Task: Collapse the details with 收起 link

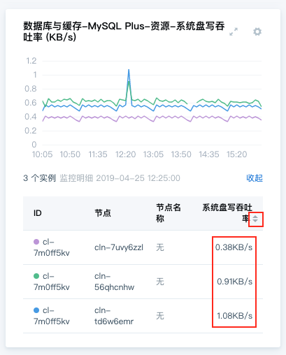Action: (x=255, y=178)
